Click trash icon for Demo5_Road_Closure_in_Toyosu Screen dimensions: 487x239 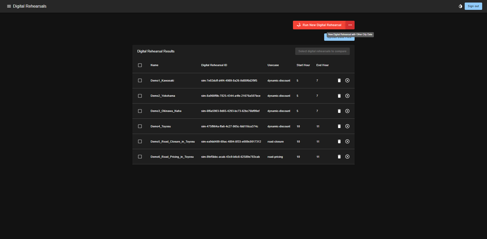tap(339, 142)
